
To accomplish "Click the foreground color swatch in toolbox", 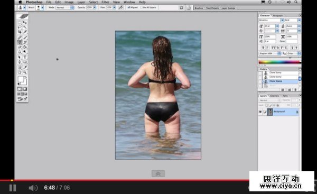I will pos(21,79).
